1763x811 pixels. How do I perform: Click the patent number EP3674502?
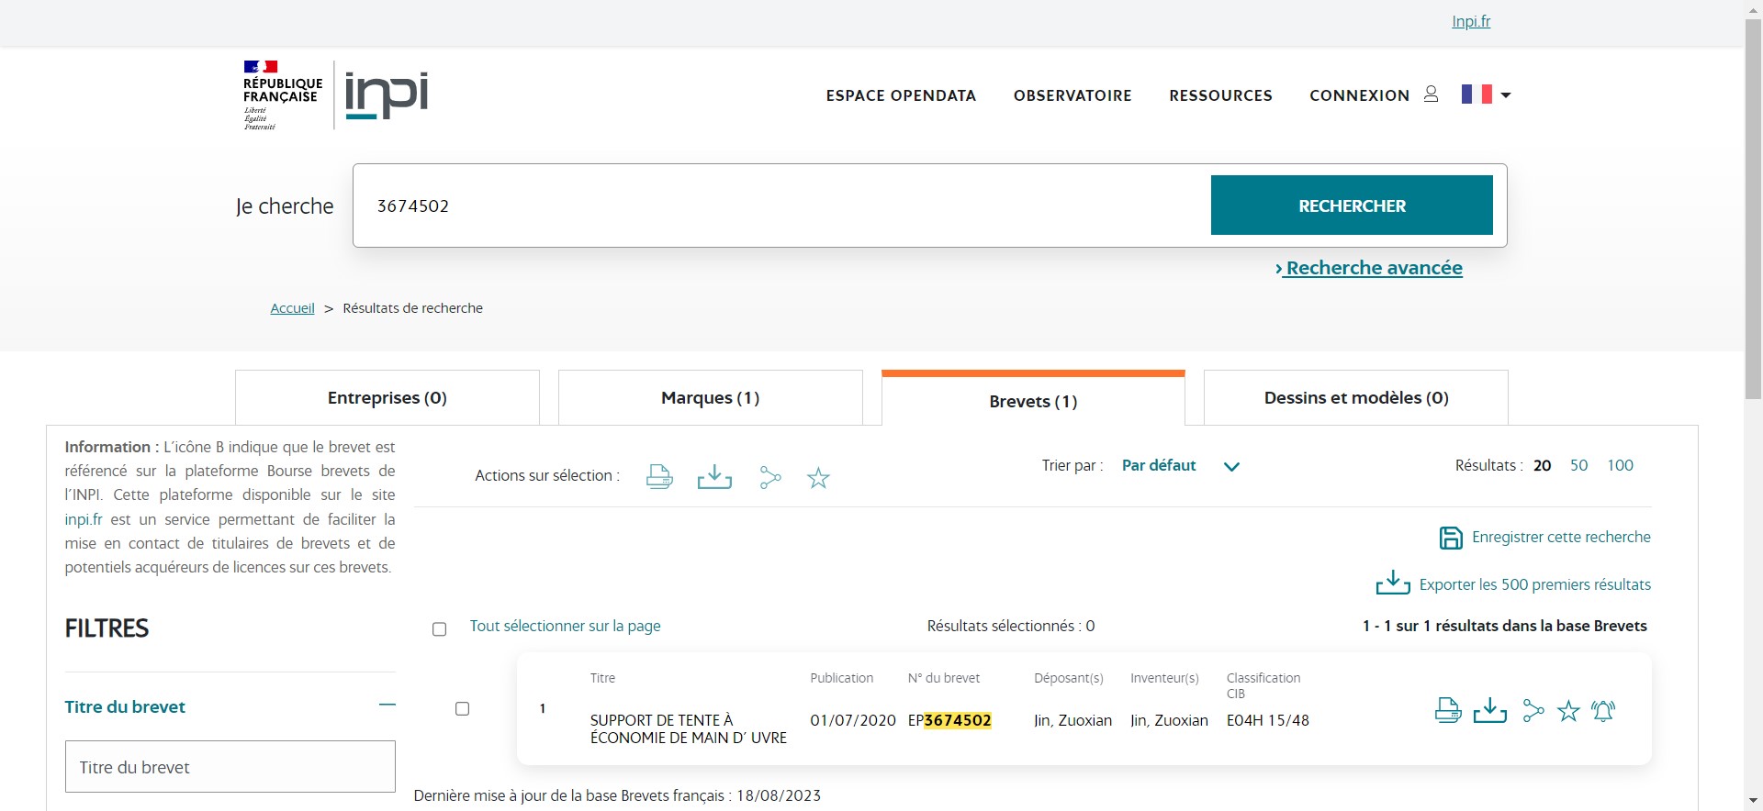tap(949, 720)
